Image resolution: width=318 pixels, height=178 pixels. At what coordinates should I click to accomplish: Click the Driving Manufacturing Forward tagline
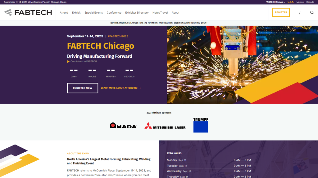point(100,56)
